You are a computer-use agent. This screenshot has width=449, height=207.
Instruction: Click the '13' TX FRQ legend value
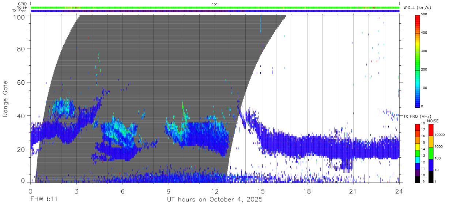click(423, 156)
